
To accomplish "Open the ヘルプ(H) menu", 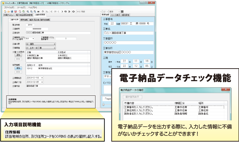I will click(33, 7).
